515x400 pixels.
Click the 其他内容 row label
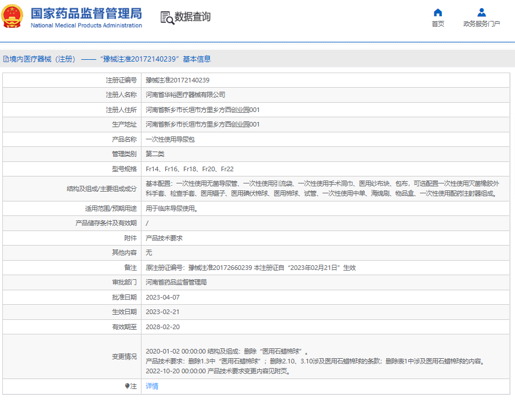pyautogui.click(x=124, y=253)
